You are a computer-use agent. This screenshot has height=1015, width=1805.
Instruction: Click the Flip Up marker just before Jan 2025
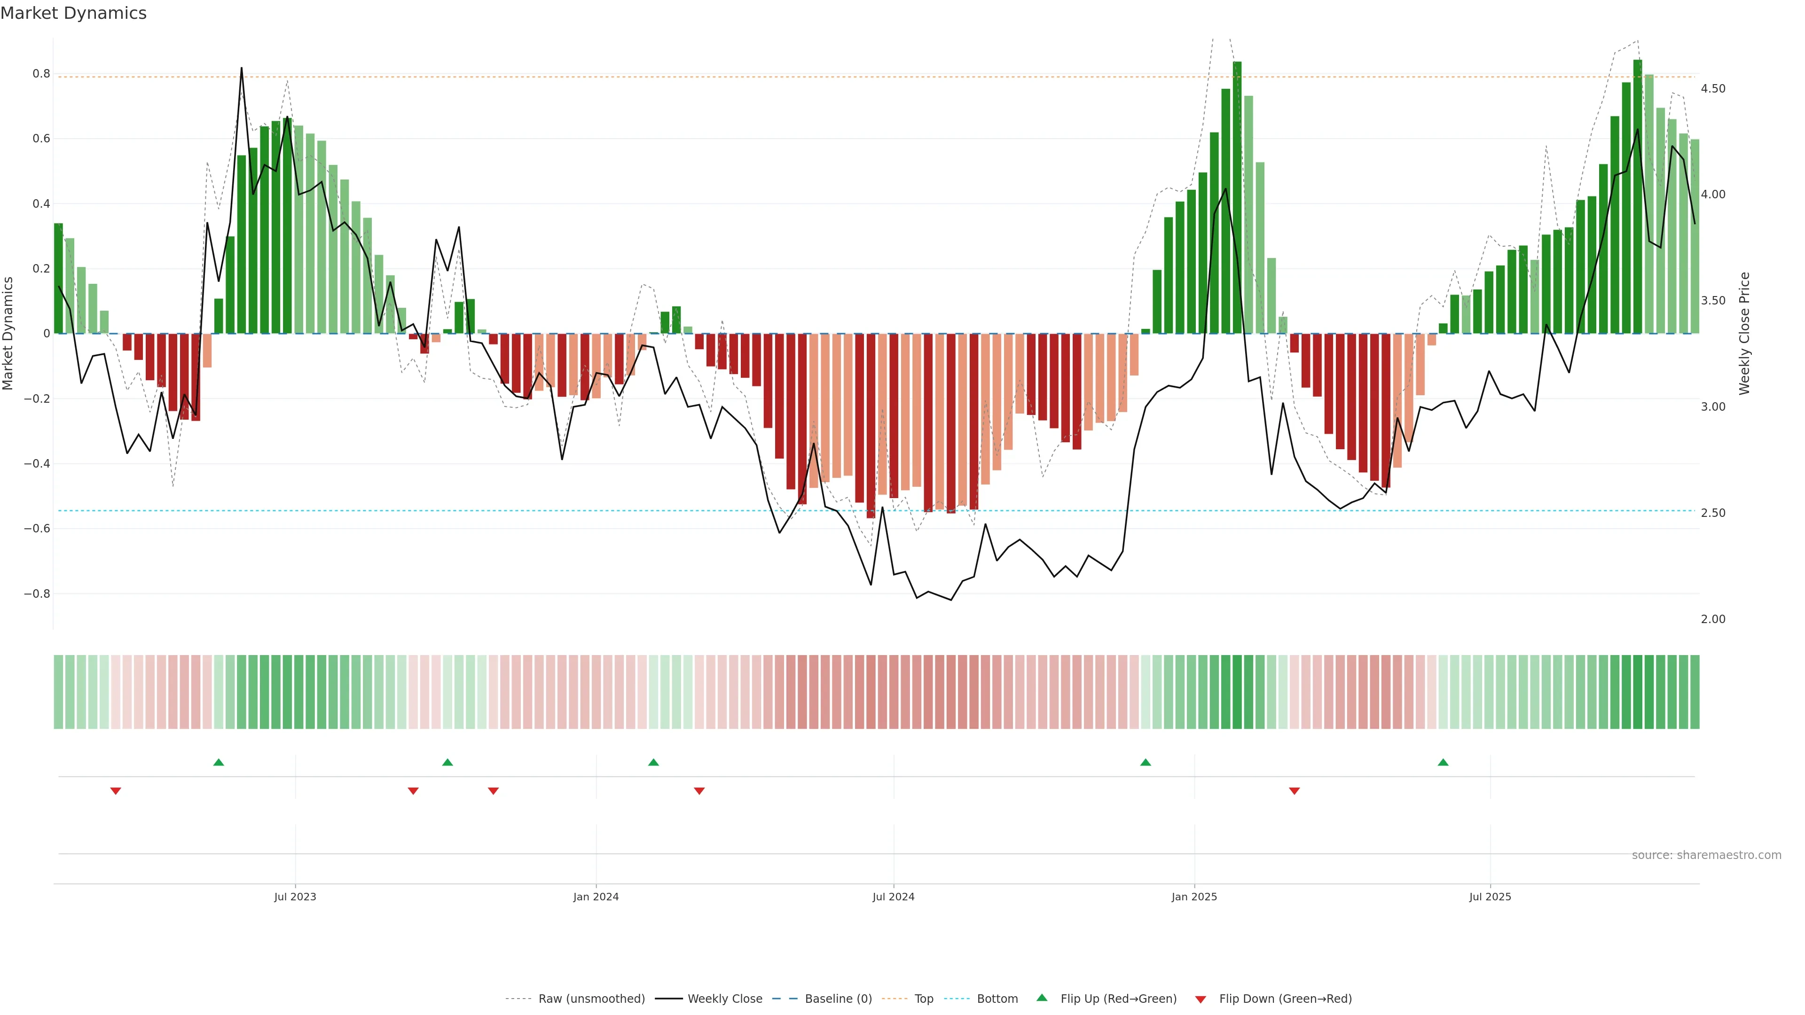1146,762
